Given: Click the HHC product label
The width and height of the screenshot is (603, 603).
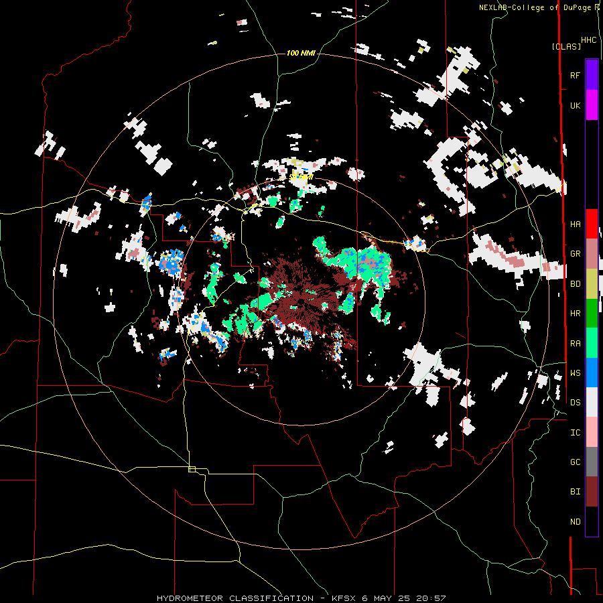Looking at the screenshot, I should (588, 40).
